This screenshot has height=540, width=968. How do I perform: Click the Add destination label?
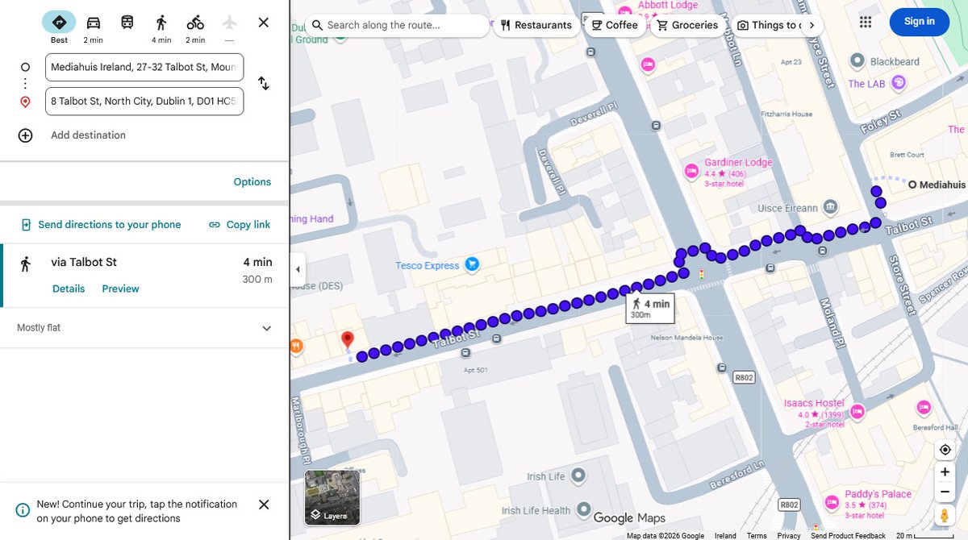coord(88,135)
